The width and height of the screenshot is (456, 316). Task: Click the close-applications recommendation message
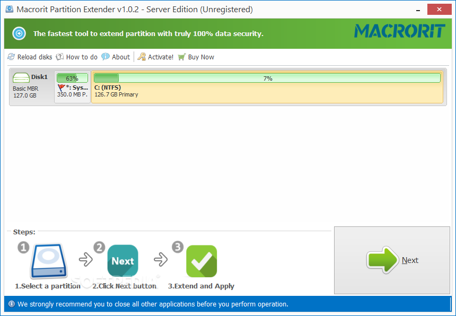point(153,304)
